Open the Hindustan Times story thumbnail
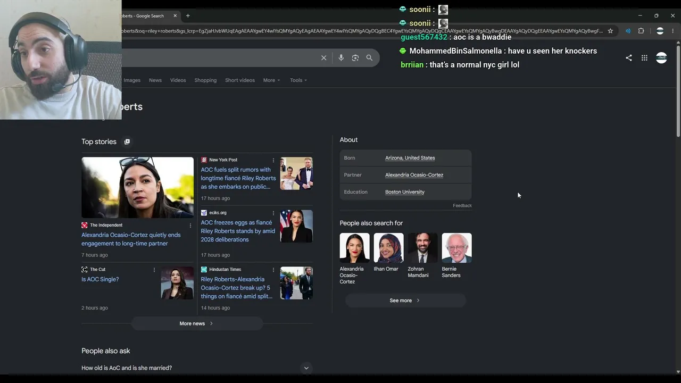 tap(296, 283)
